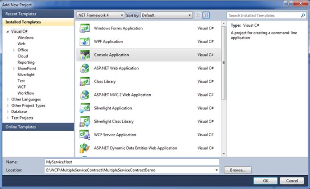Click the Console Application template icon
Screen dimensions: 310x189
click(84, 55)
